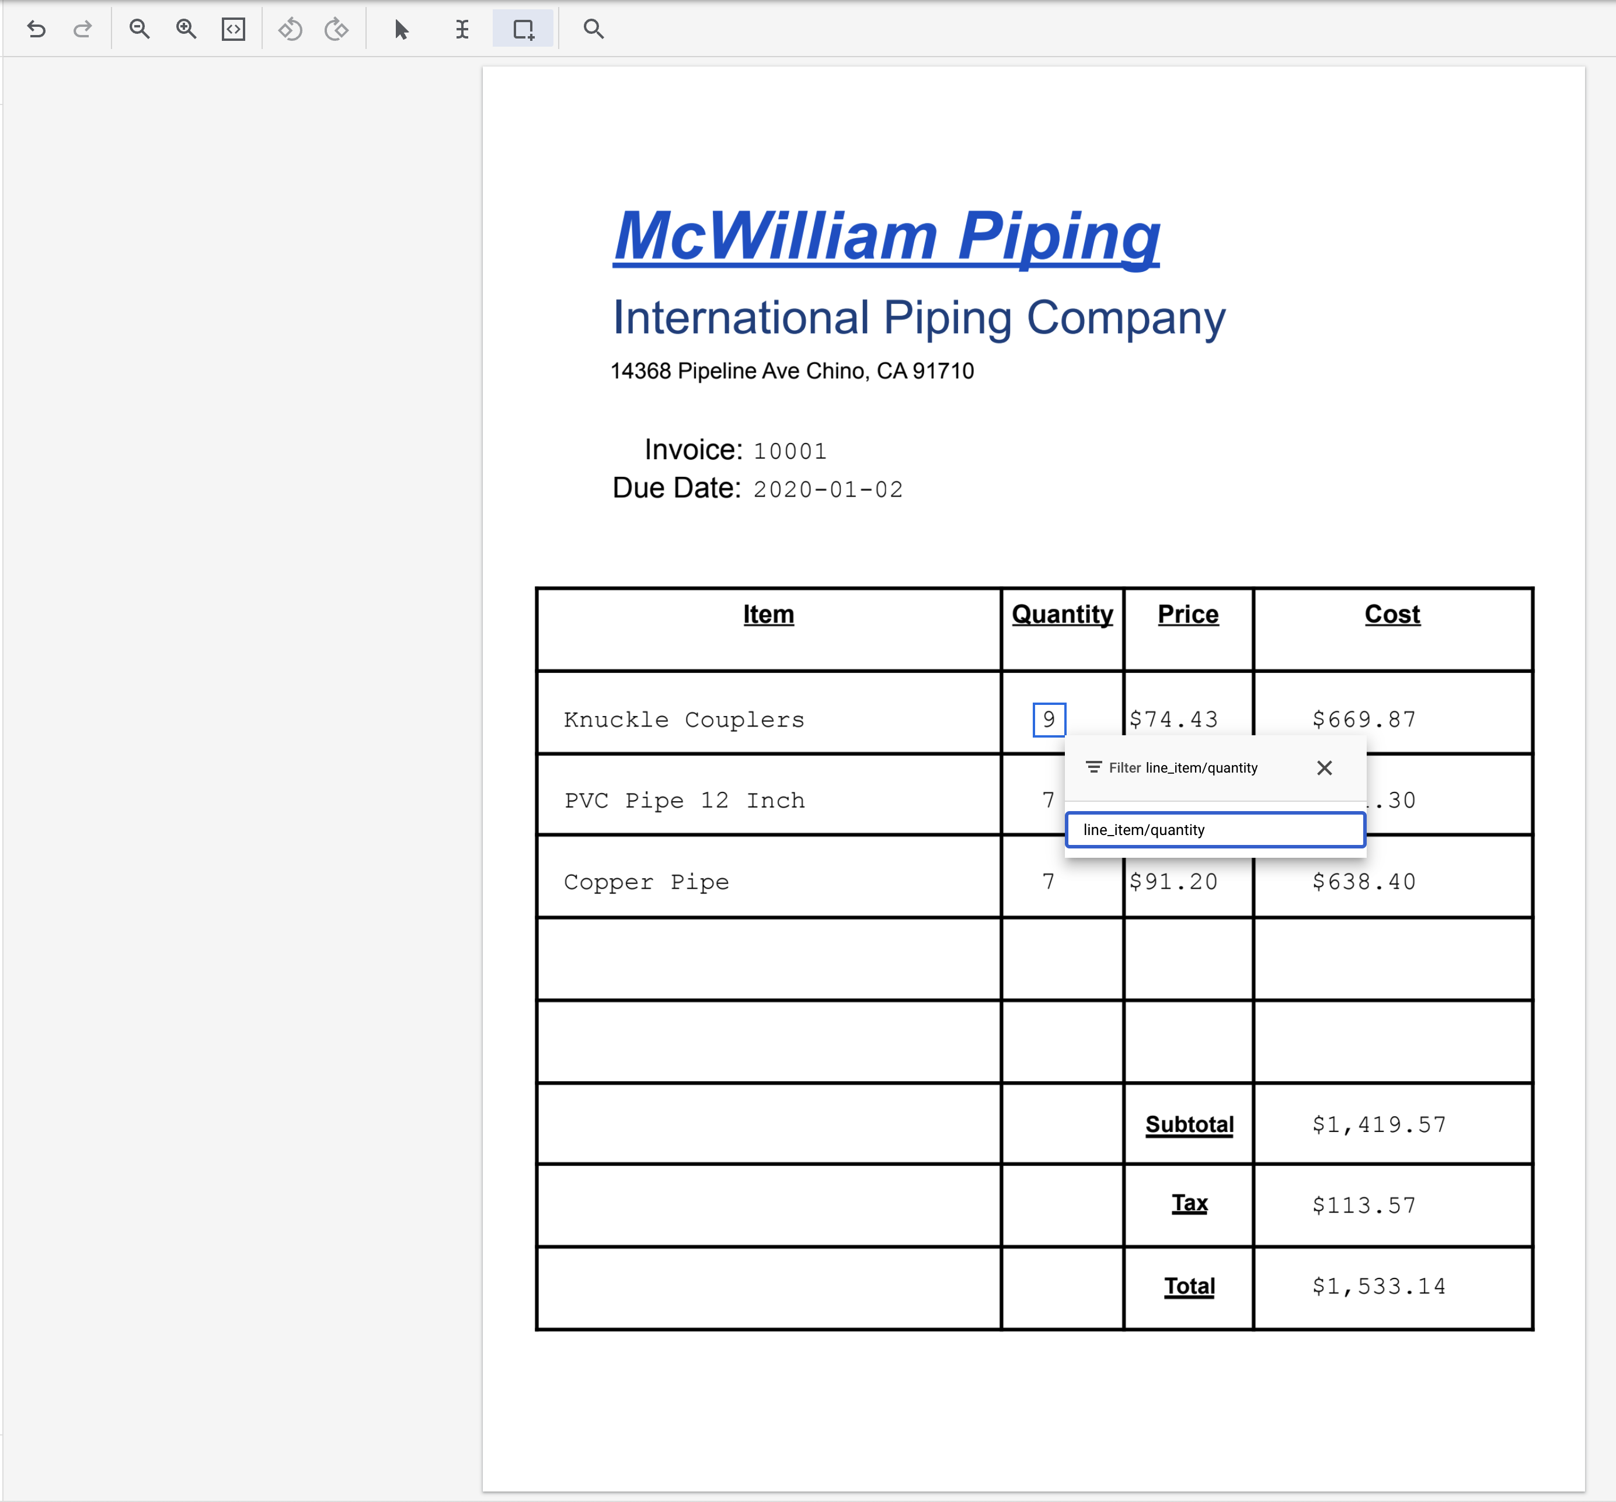Click the Item column header

768,614
